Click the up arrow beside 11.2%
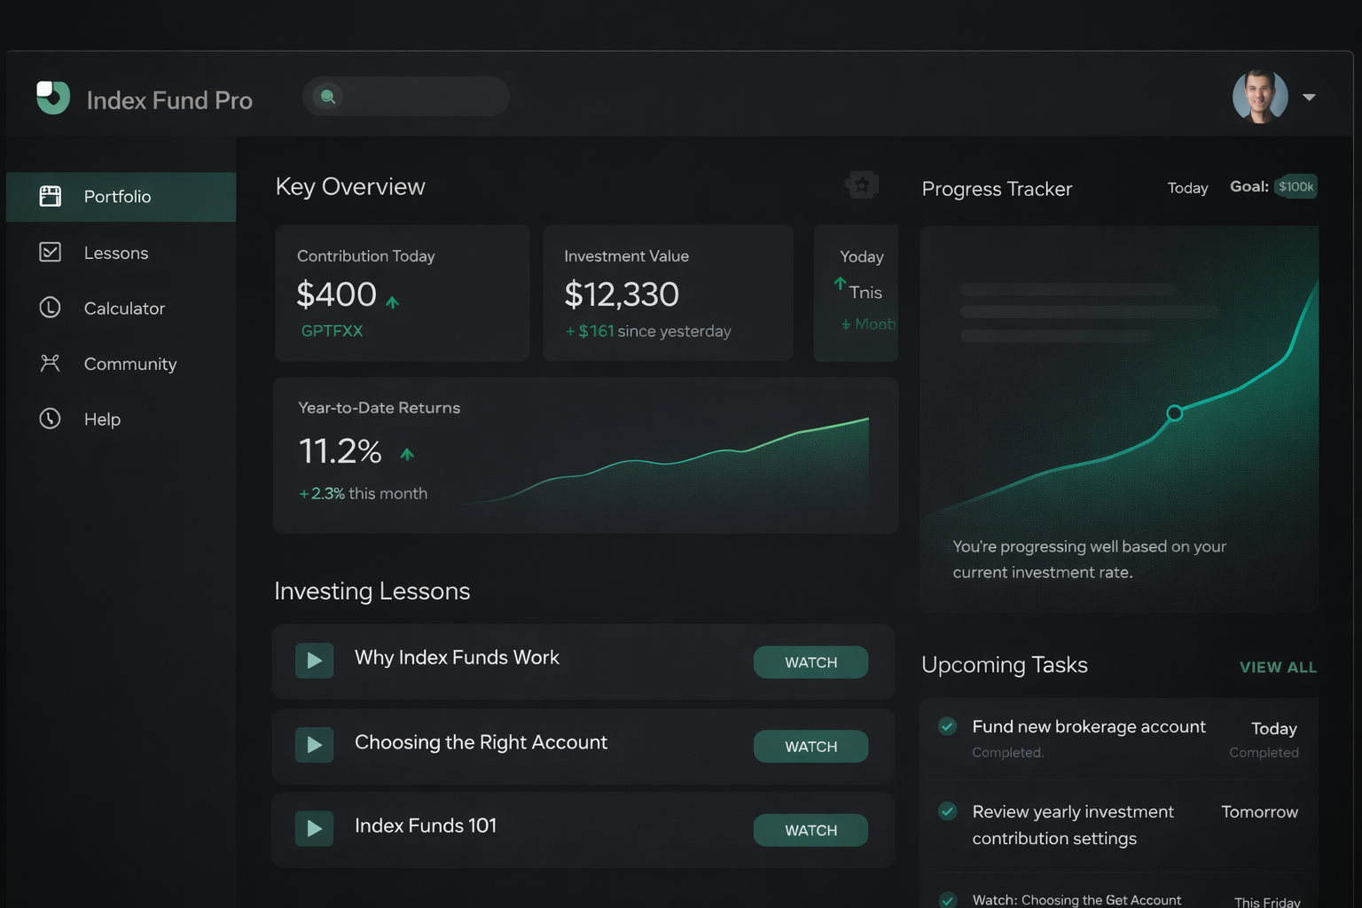Screen dimensions: 1362x908 tap(407, 455)
